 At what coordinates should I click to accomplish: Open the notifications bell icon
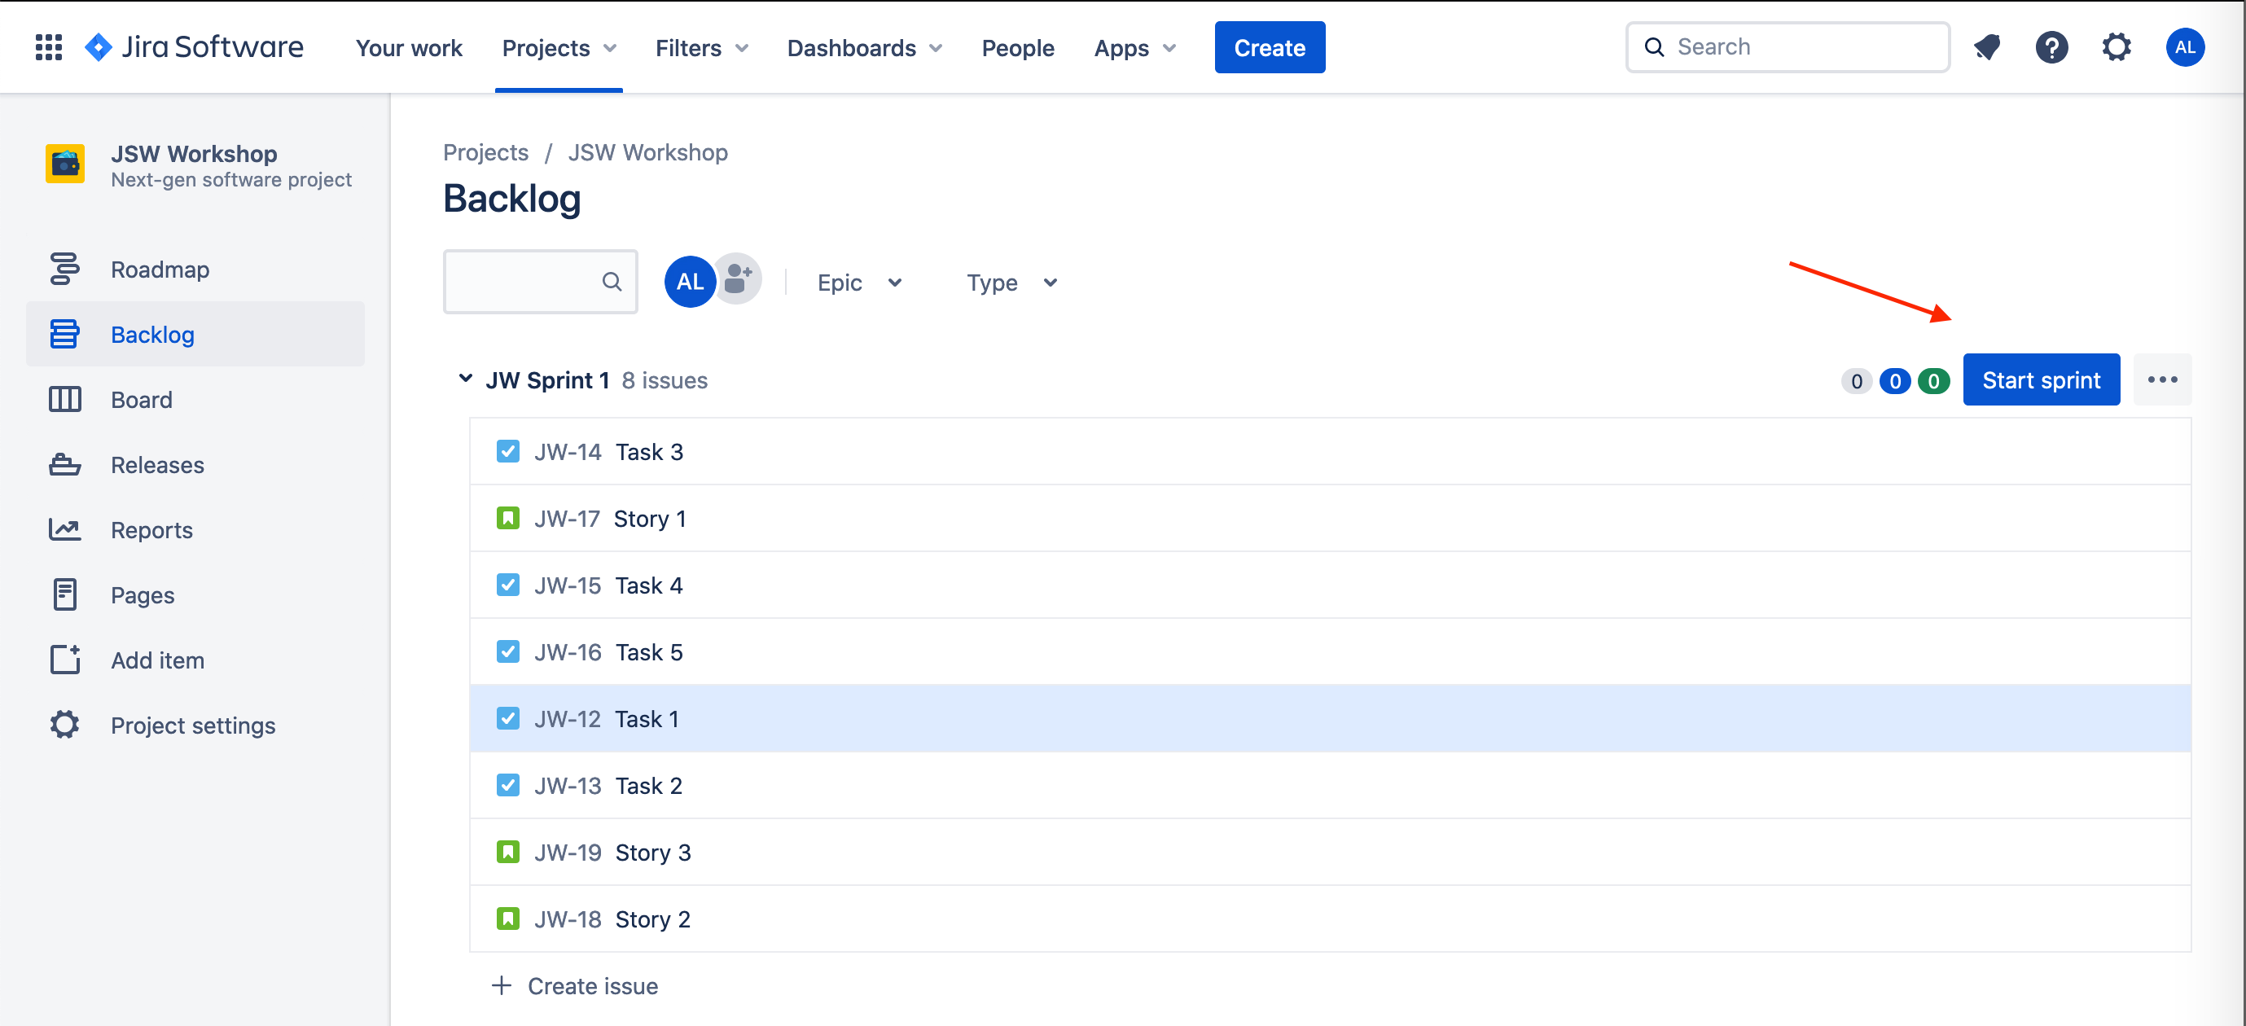click(1987, 47)
